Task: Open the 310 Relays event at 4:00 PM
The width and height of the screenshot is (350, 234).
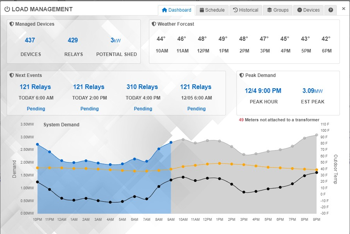Action: tap(142, 87)
